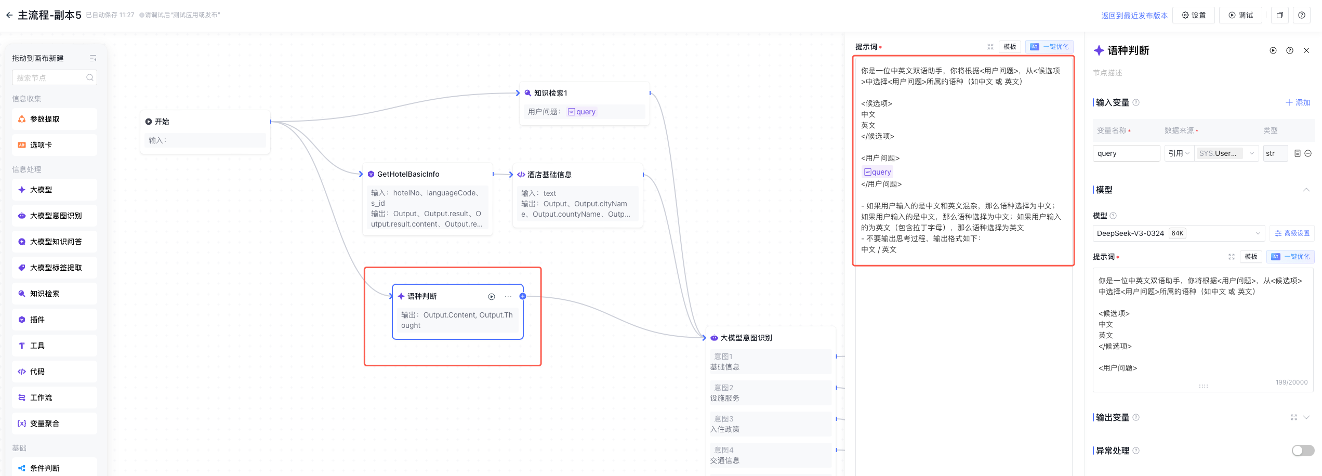1322x476 pixels.
Task: Open the 引用 data source type dropdown
Action: 1179,153
